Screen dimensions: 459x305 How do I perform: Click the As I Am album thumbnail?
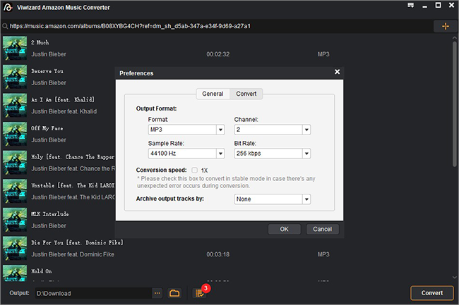point(15,106)
